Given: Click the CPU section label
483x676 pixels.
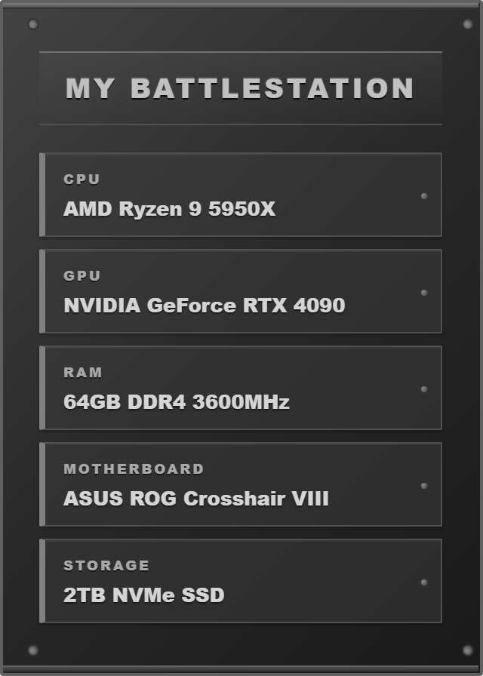Looking at the screenshot, I should (x=82, y=180).
